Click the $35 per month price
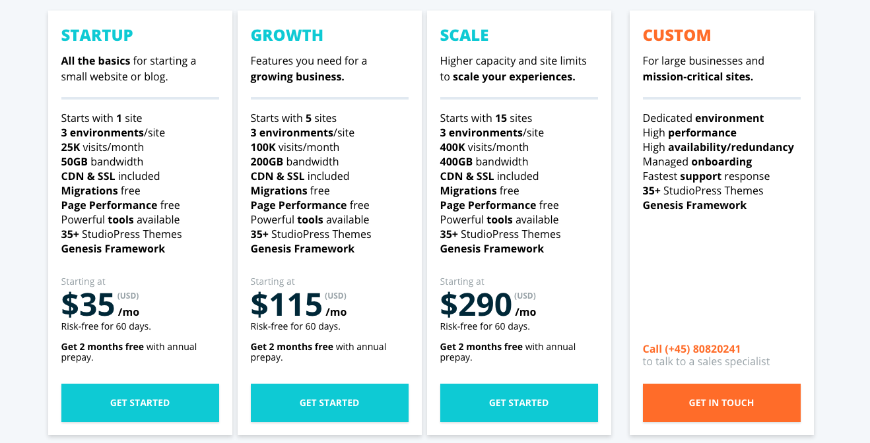 coord(100,305)
